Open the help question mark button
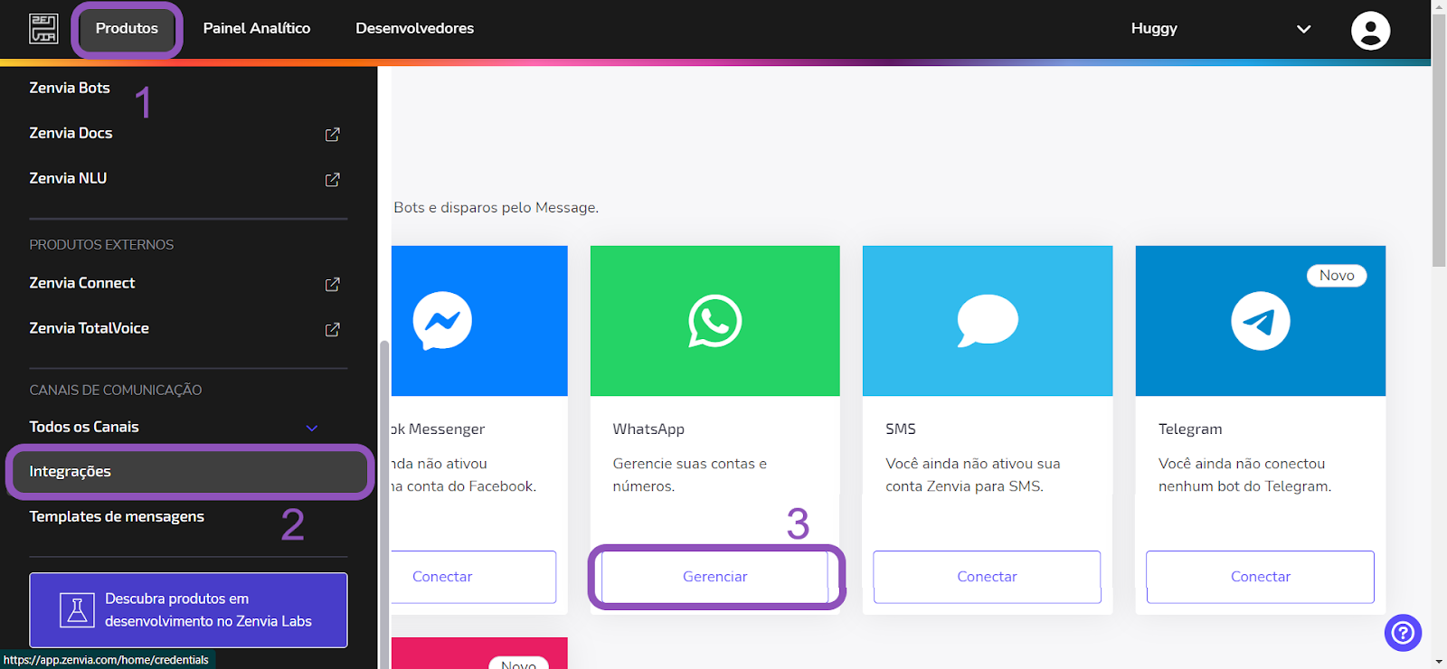The height and width of the screenshot is (669, 1447). point(1403,632)
